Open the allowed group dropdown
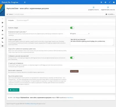This screenshot has width=116, height=107. (80, 34)
